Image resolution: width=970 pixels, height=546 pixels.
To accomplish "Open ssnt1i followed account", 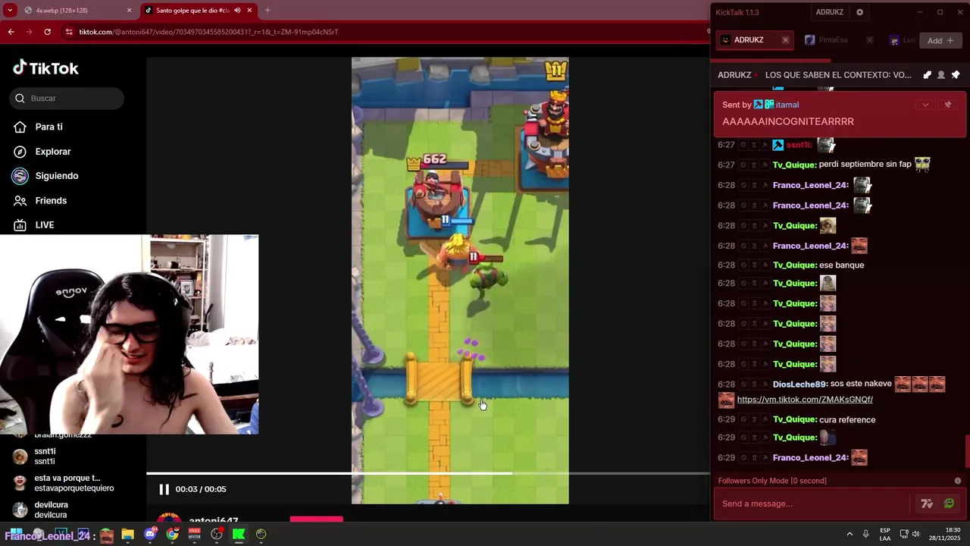I will (44, 457).
